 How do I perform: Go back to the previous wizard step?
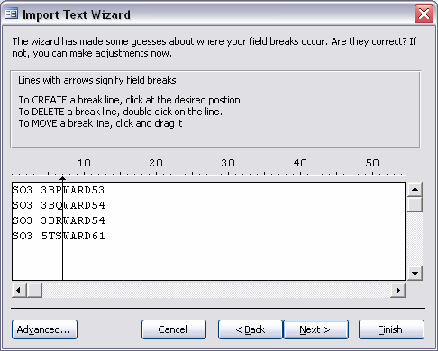tap(251, 329)
